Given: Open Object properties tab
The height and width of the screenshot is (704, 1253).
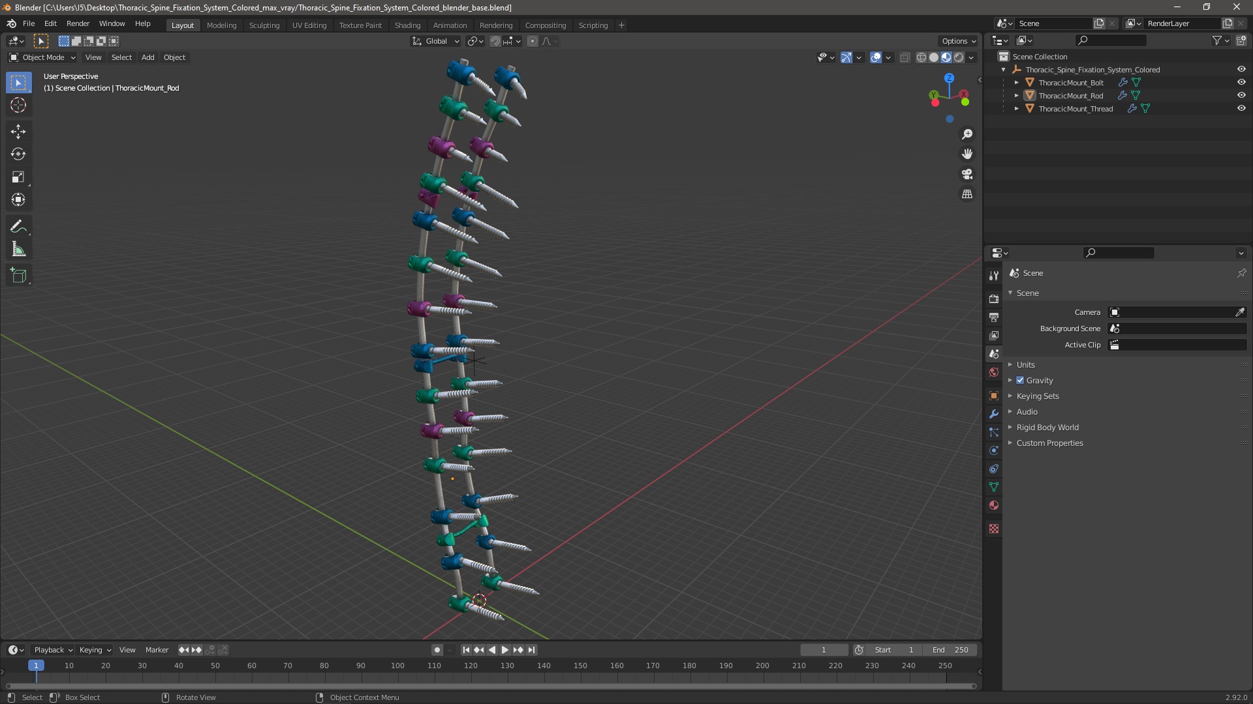Looking at the screenshot, I should (994, 396).
